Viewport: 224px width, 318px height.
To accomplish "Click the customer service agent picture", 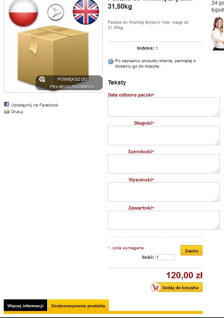I will (x=217, y=34).
